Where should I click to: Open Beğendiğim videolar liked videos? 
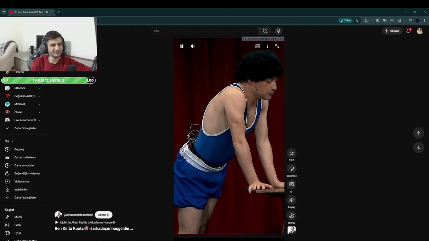tap(23, 173)
